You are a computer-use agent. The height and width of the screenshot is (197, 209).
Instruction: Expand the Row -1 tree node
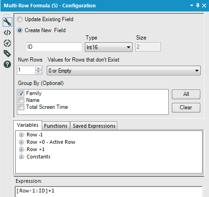[21, 135]
